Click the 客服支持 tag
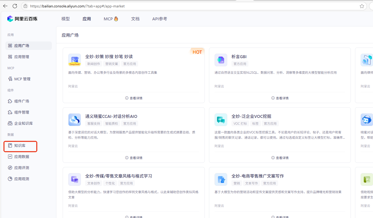Image resolution: width=373 pixels, height=218 pixels. [x=94, y=123]
